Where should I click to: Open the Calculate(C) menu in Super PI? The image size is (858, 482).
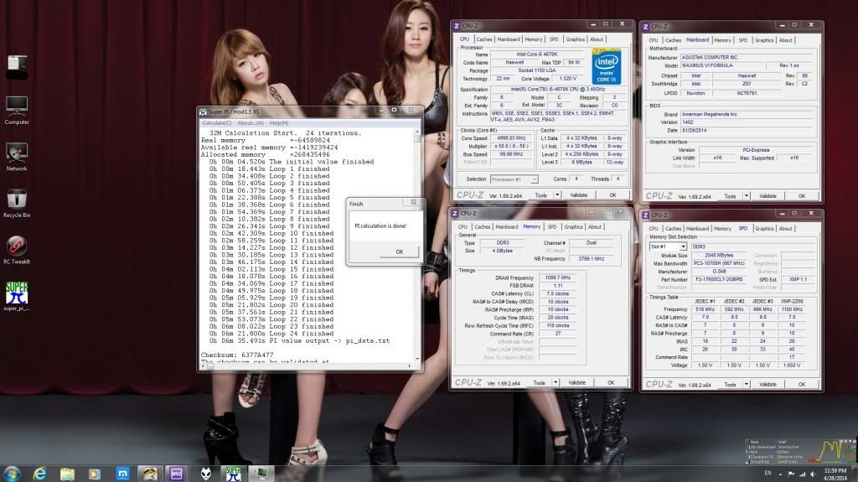point(217,123)
